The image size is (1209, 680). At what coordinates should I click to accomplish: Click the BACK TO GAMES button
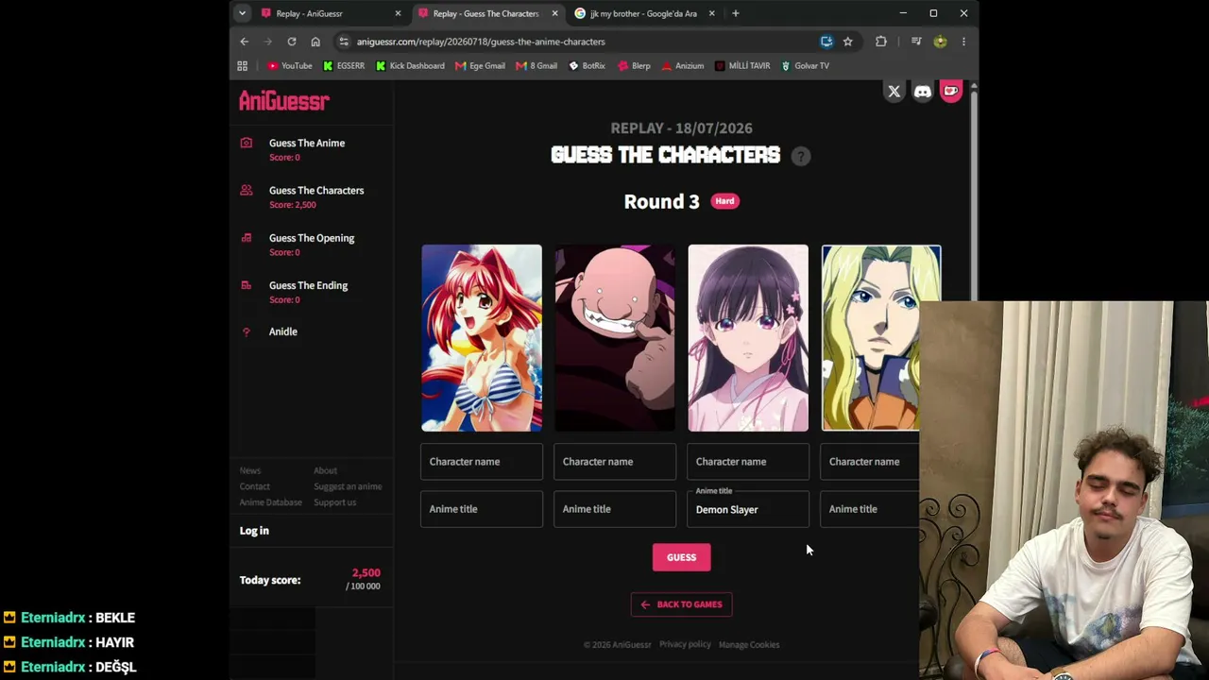(x=681, y=604)
